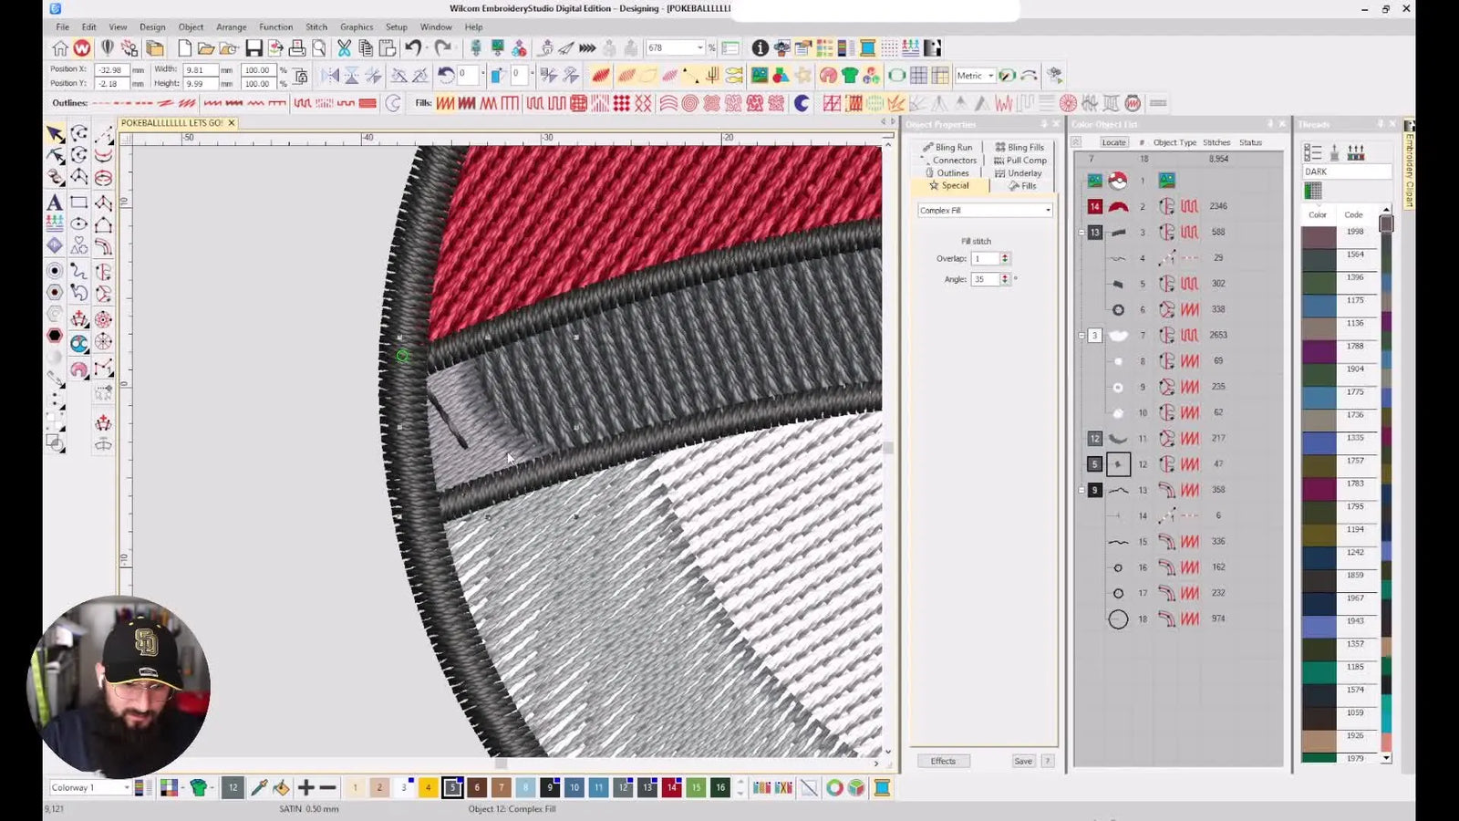The image size is (1459, 821).
Task: Click the Paste clipboard icon
Action: click(x=388, y=48)
